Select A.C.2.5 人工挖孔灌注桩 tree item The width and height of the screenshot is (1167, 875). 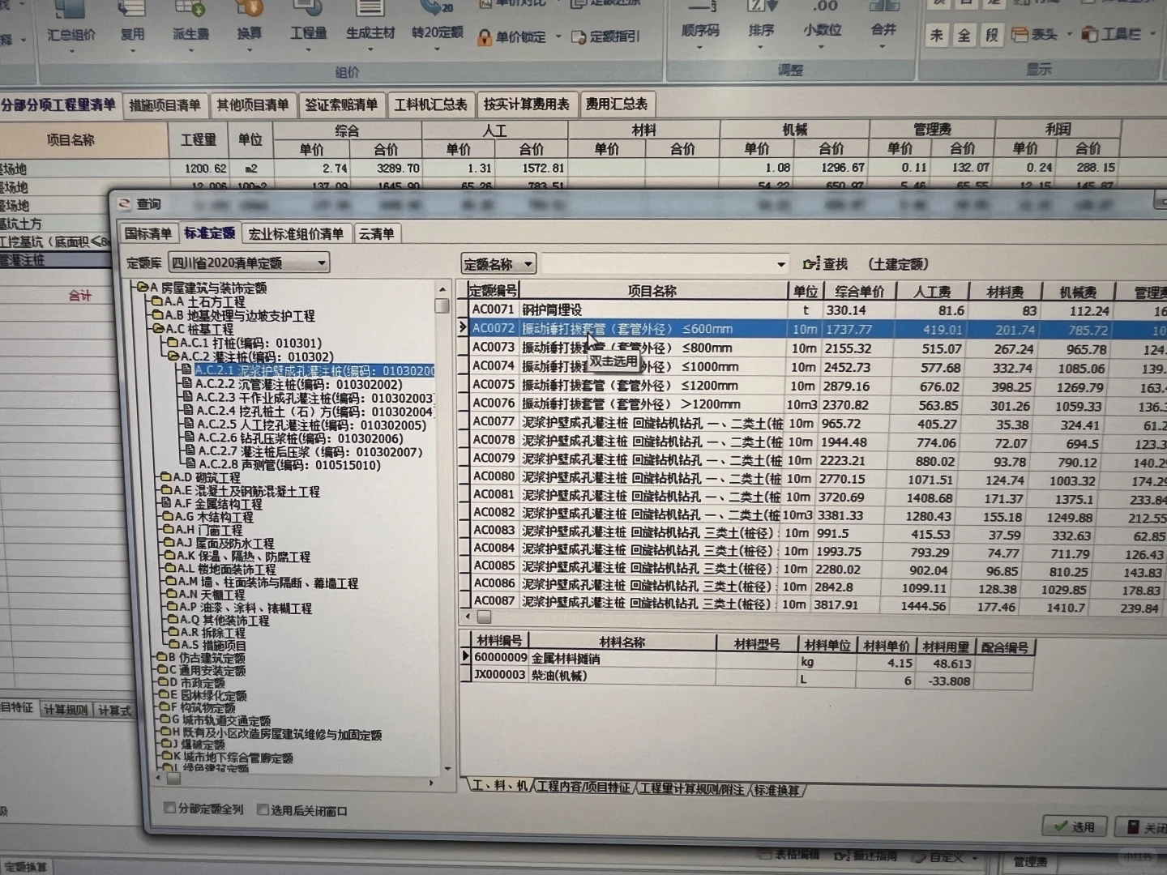click(x=311, y=425)
